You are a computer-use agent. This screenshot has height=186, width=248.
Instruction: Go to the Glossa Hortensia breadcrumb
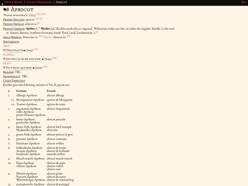pos(39,2)
